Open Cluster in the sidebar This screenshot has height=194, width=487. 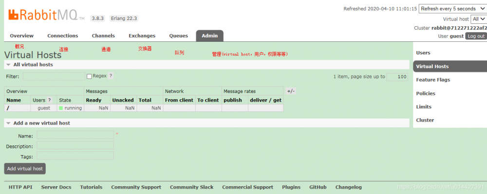[425, 120]
